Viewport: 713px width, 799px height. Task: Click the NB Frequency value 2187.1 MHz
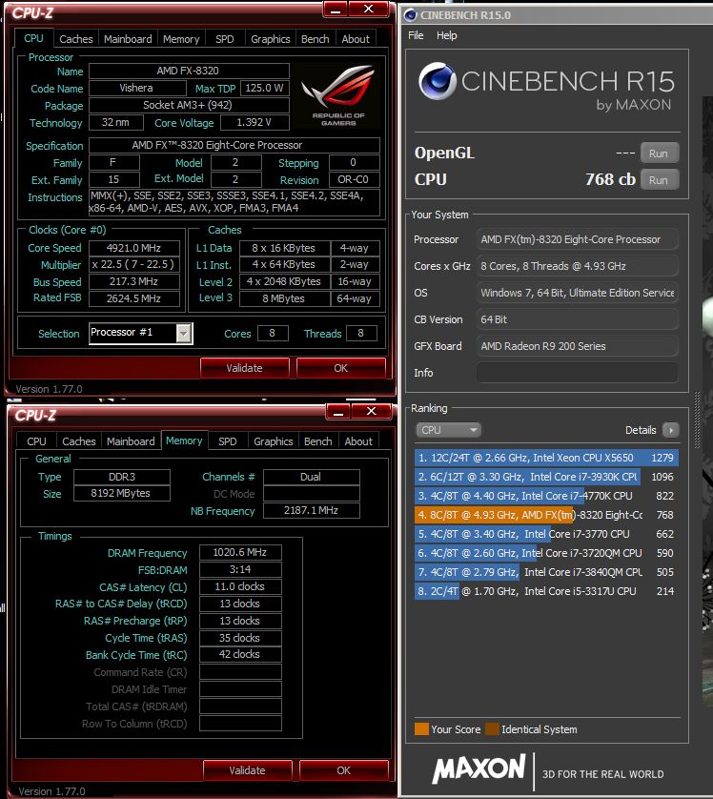[311, 511]
